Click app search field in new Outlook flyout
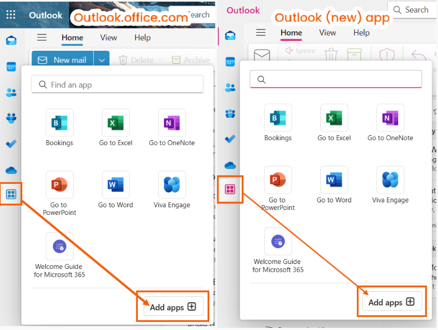The image size is (438, 330). tap(336, 79)
